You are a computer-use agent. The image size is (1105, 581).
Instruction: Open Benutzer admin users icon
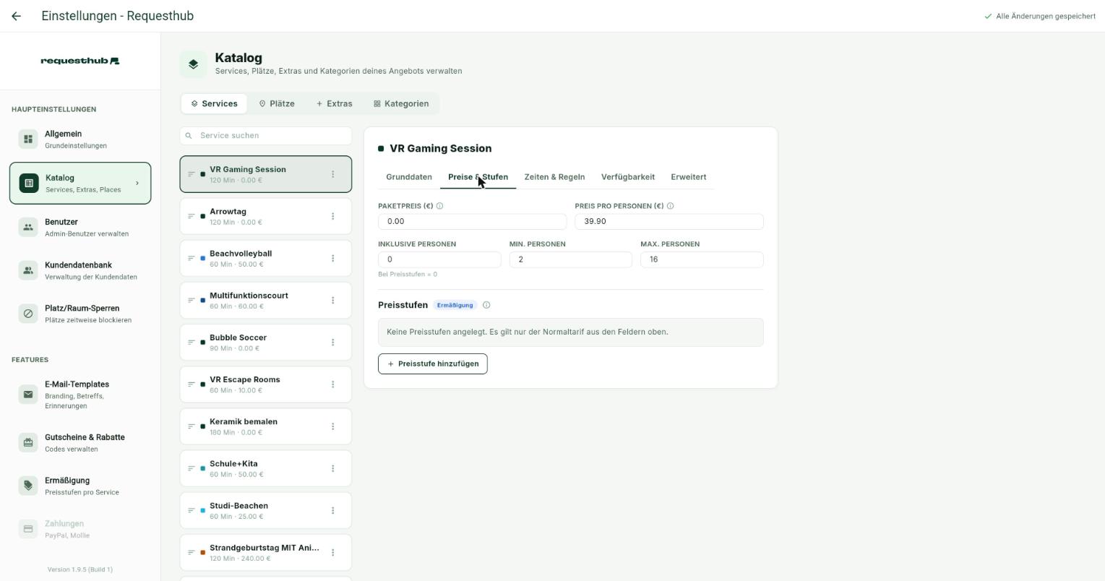point(28,228)
